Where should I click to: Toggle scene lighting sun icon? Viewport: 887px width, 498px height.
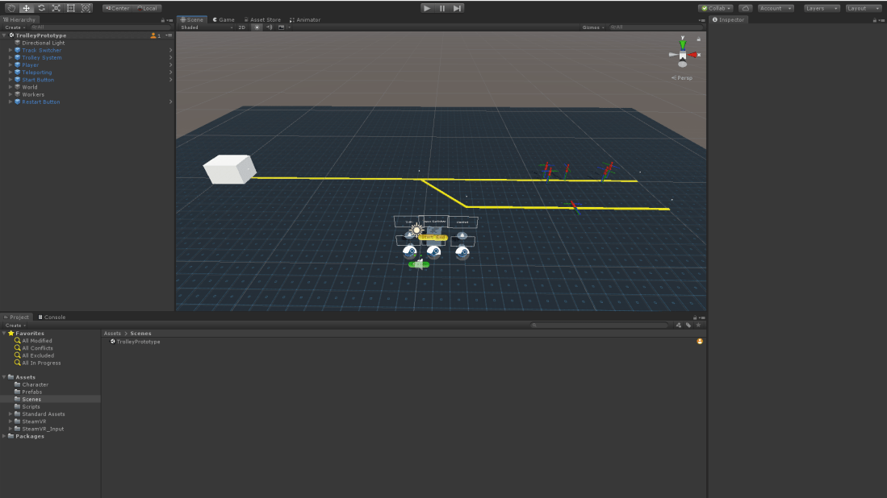pyautogui.click(x=257, y=27)
